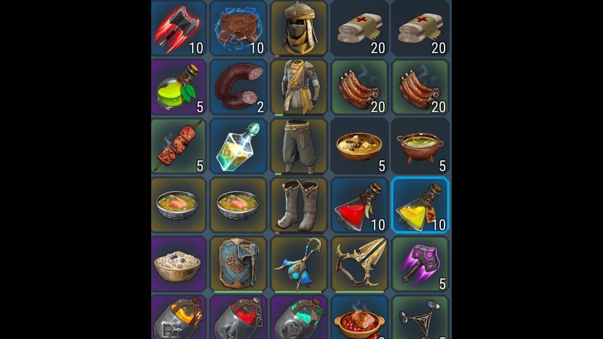The height and width of the screenshot is (339, 603).
Task: Choose the blue gem staff weapon
Action: [x=299, y=264]
